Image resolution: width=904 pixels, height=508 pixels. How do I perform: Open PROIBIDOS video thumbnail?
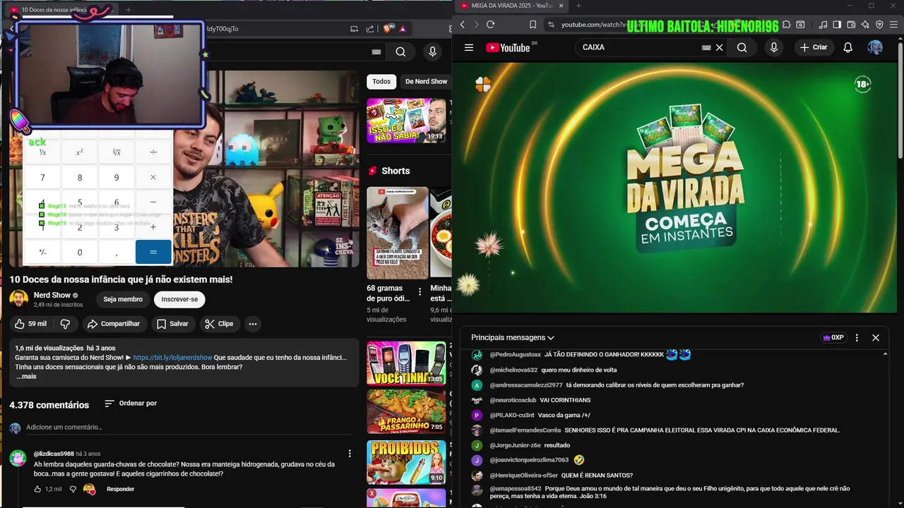pos(406,462)
